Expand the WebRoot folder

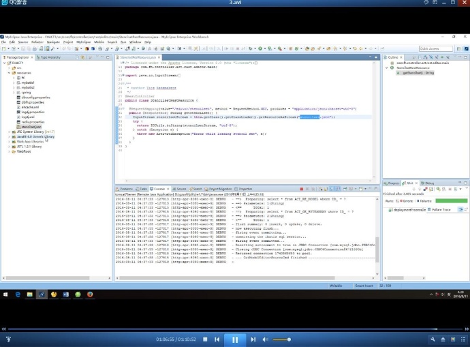tap(9, 151)
